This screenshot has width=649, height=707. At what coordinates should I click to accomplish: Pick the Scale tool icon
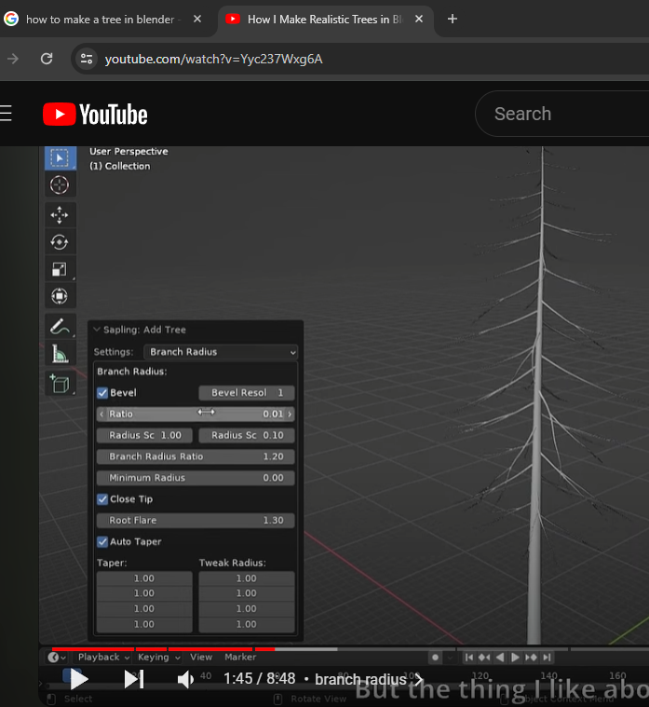(60, 269)
